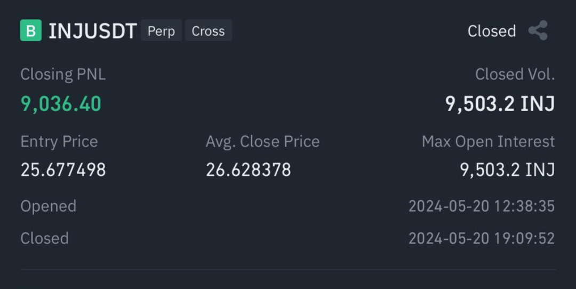Click the 26.628378 close price value
Viewport: 576px width, 289px height.
pos(249,170)
